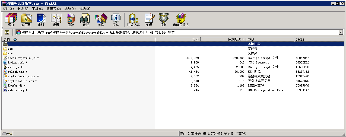
Task: Select the res folder
Action: [x=10, y=49]
